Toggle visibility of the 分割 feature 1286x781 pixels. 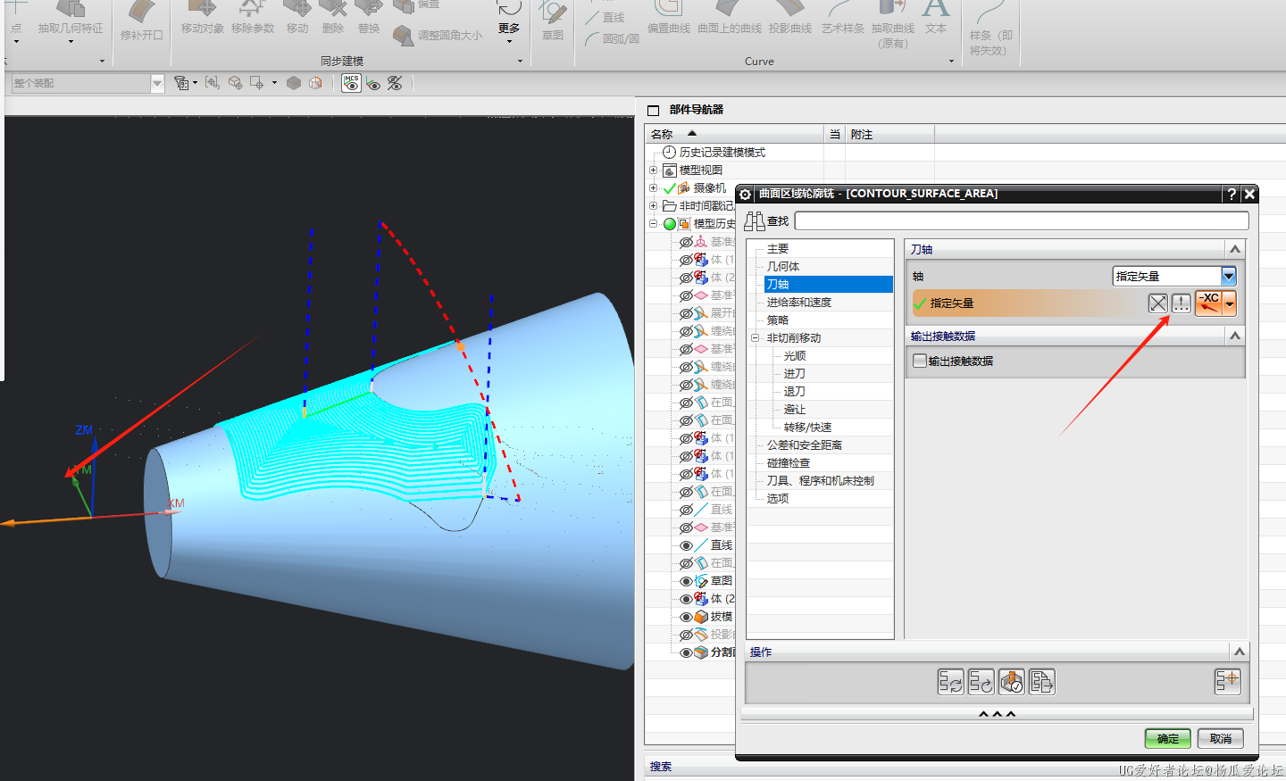[x=686, y=652]
